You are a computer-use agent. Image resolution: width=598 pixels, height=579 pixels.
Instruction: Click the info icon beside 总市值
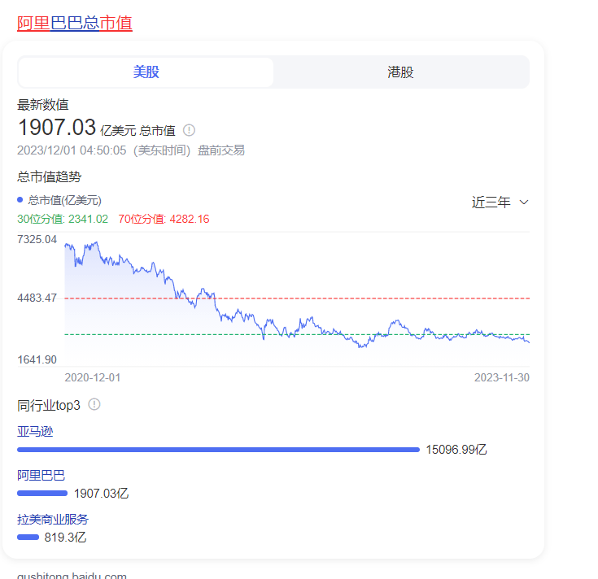[189, 130]
